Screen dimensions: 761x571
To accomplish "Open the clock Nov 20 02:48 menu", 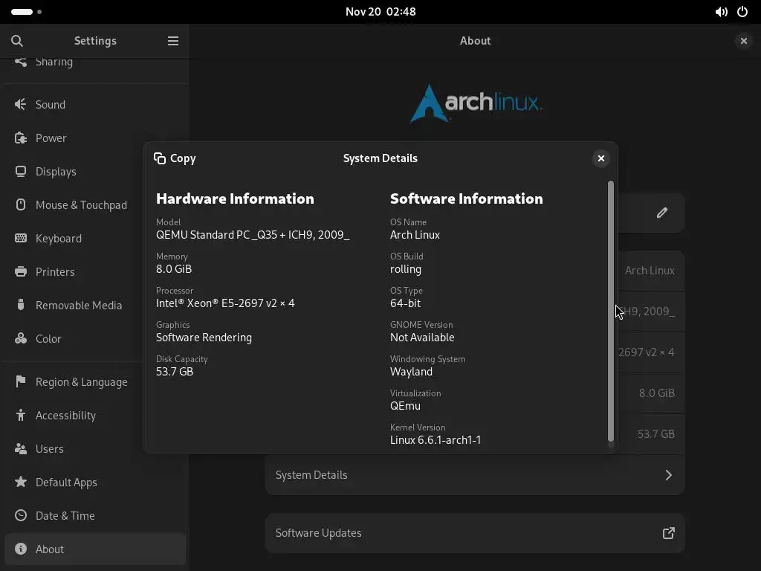I will (x=380, y=12).
